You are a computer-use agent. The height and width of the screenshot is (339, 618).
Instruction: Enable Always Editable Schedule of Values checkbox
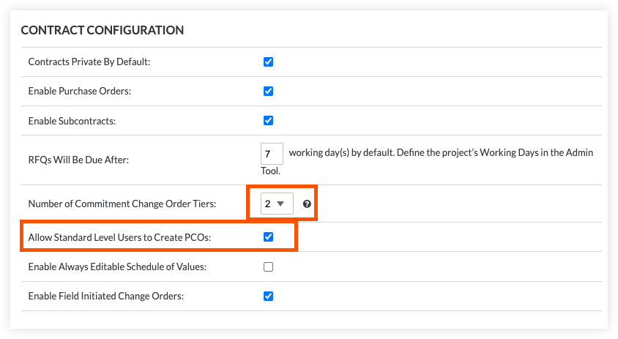pos(268,267)
